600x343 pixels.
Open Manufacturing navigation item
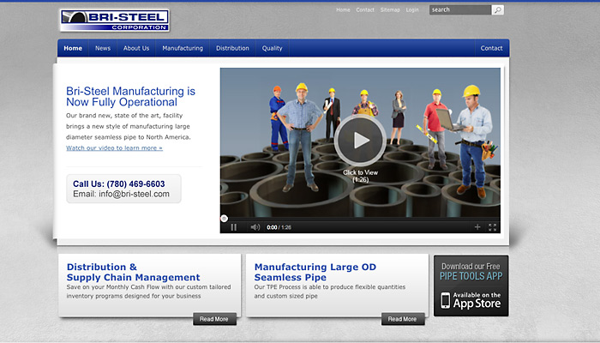[183, 48]
